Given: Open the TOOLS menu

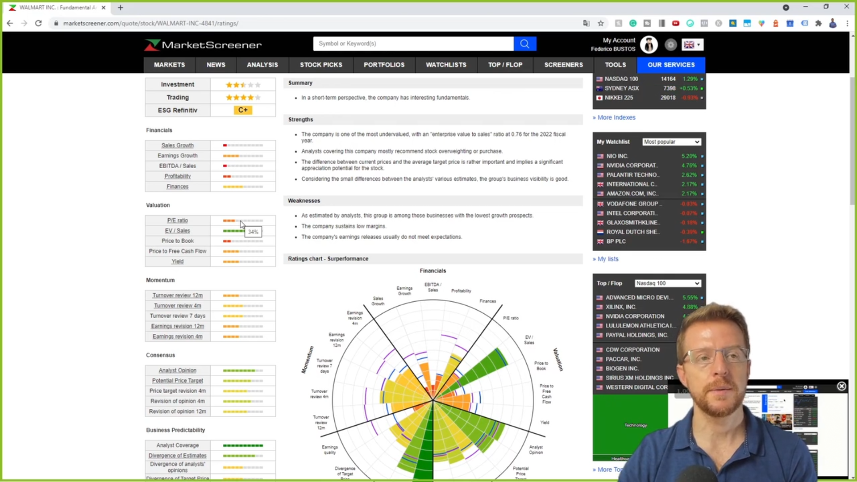Looking at the screenshot, I should (615, 65).
